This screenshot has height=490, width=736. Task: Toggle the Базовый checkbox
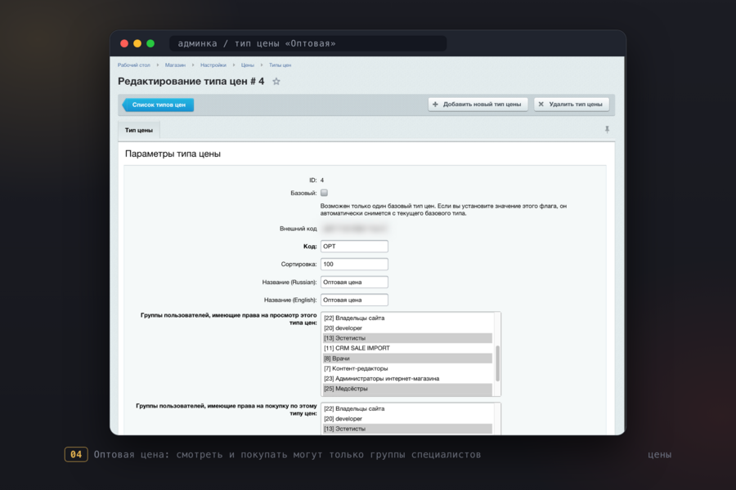coord(324,193)
